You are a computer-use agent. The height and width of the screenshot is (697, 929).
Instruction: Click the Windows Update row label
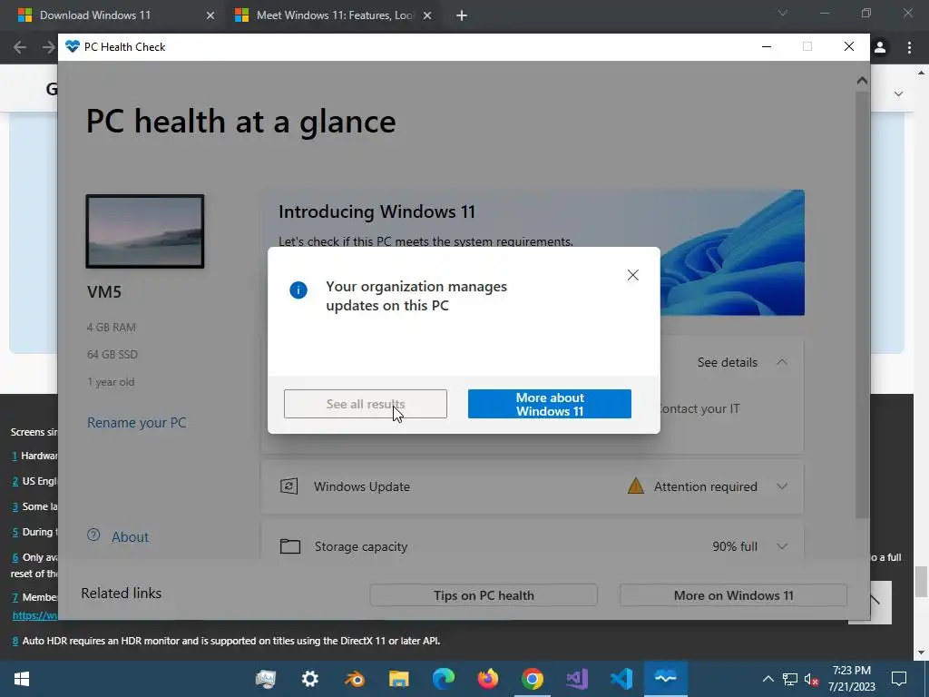click(x=361, y=486)
